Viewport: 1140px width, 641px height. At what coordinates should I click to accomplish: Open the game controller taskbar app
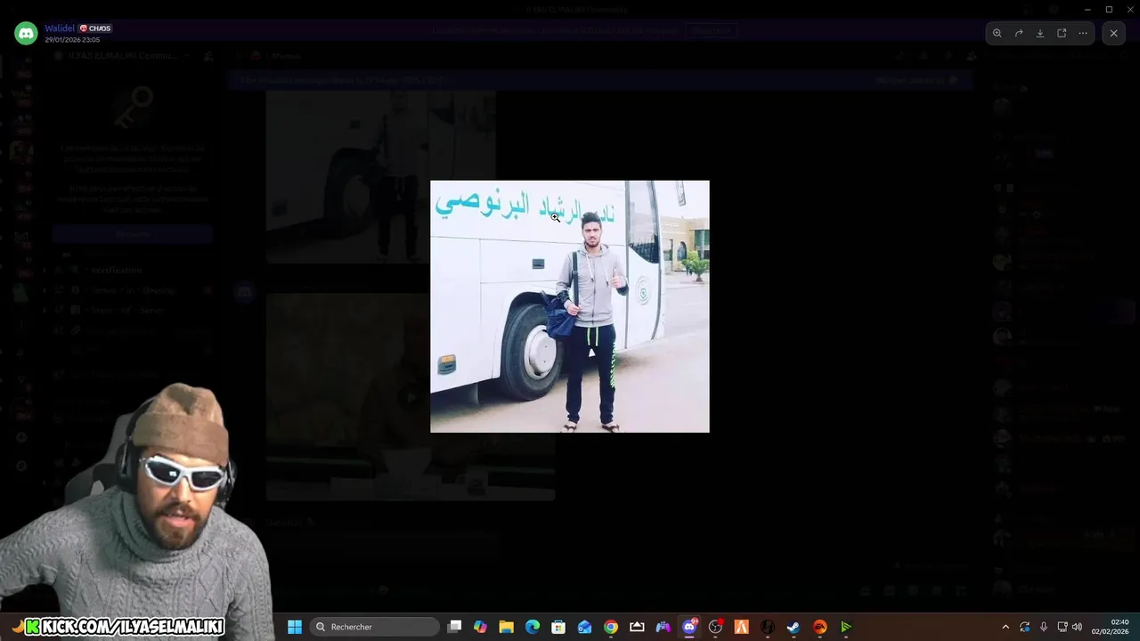point(663,627)
